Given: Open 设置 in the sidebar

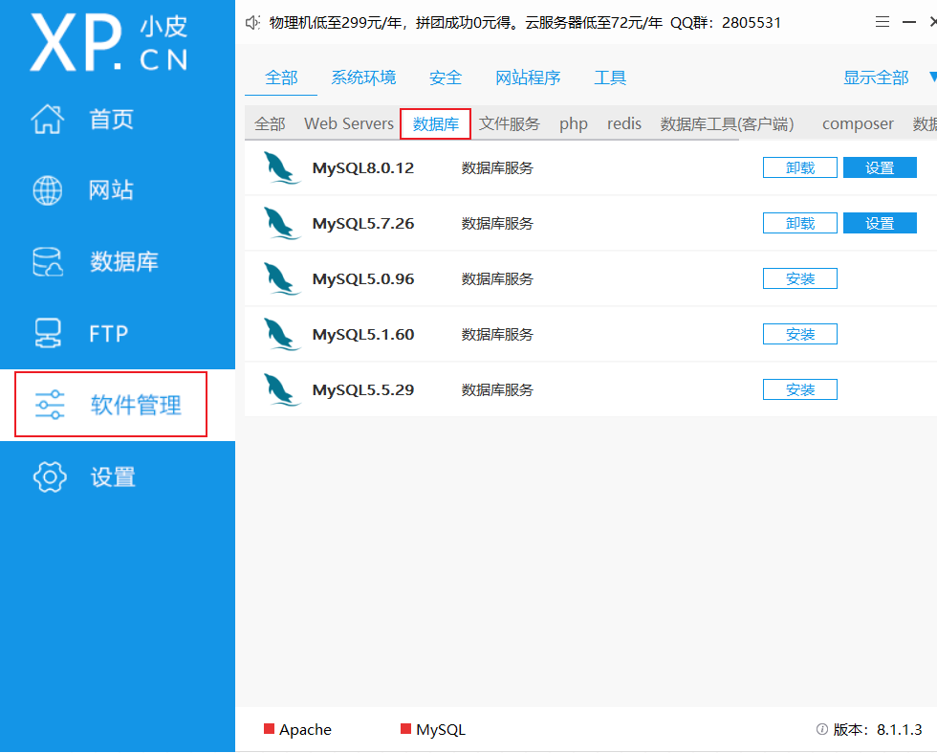Looking at the screenshot, I should (x=113, y=477).
